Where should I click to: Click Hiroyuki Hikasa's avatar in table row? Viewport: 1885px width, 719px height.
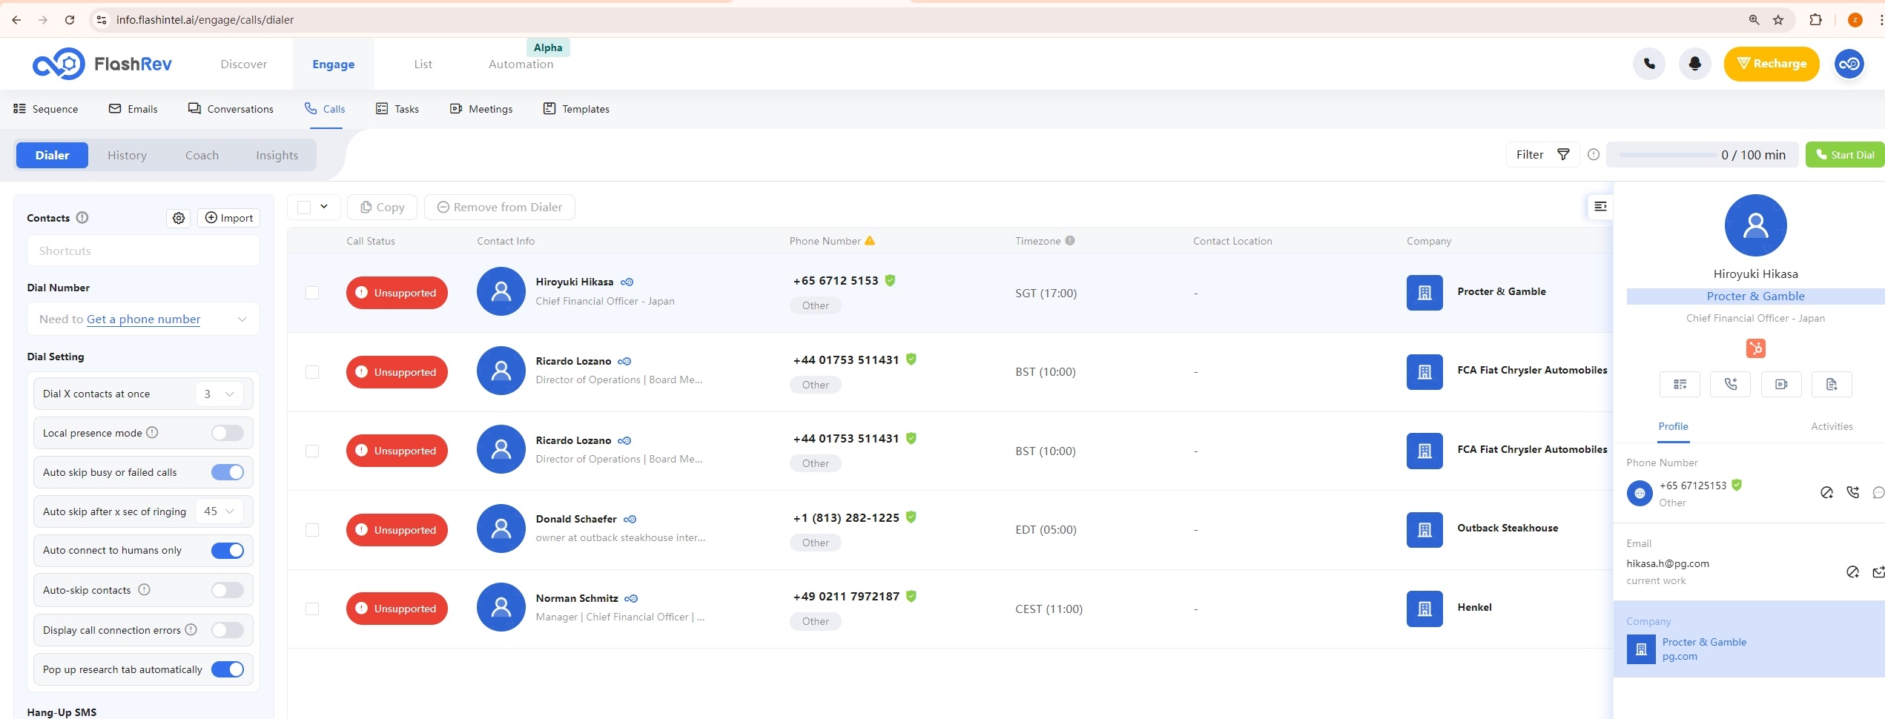coord(501,291)
